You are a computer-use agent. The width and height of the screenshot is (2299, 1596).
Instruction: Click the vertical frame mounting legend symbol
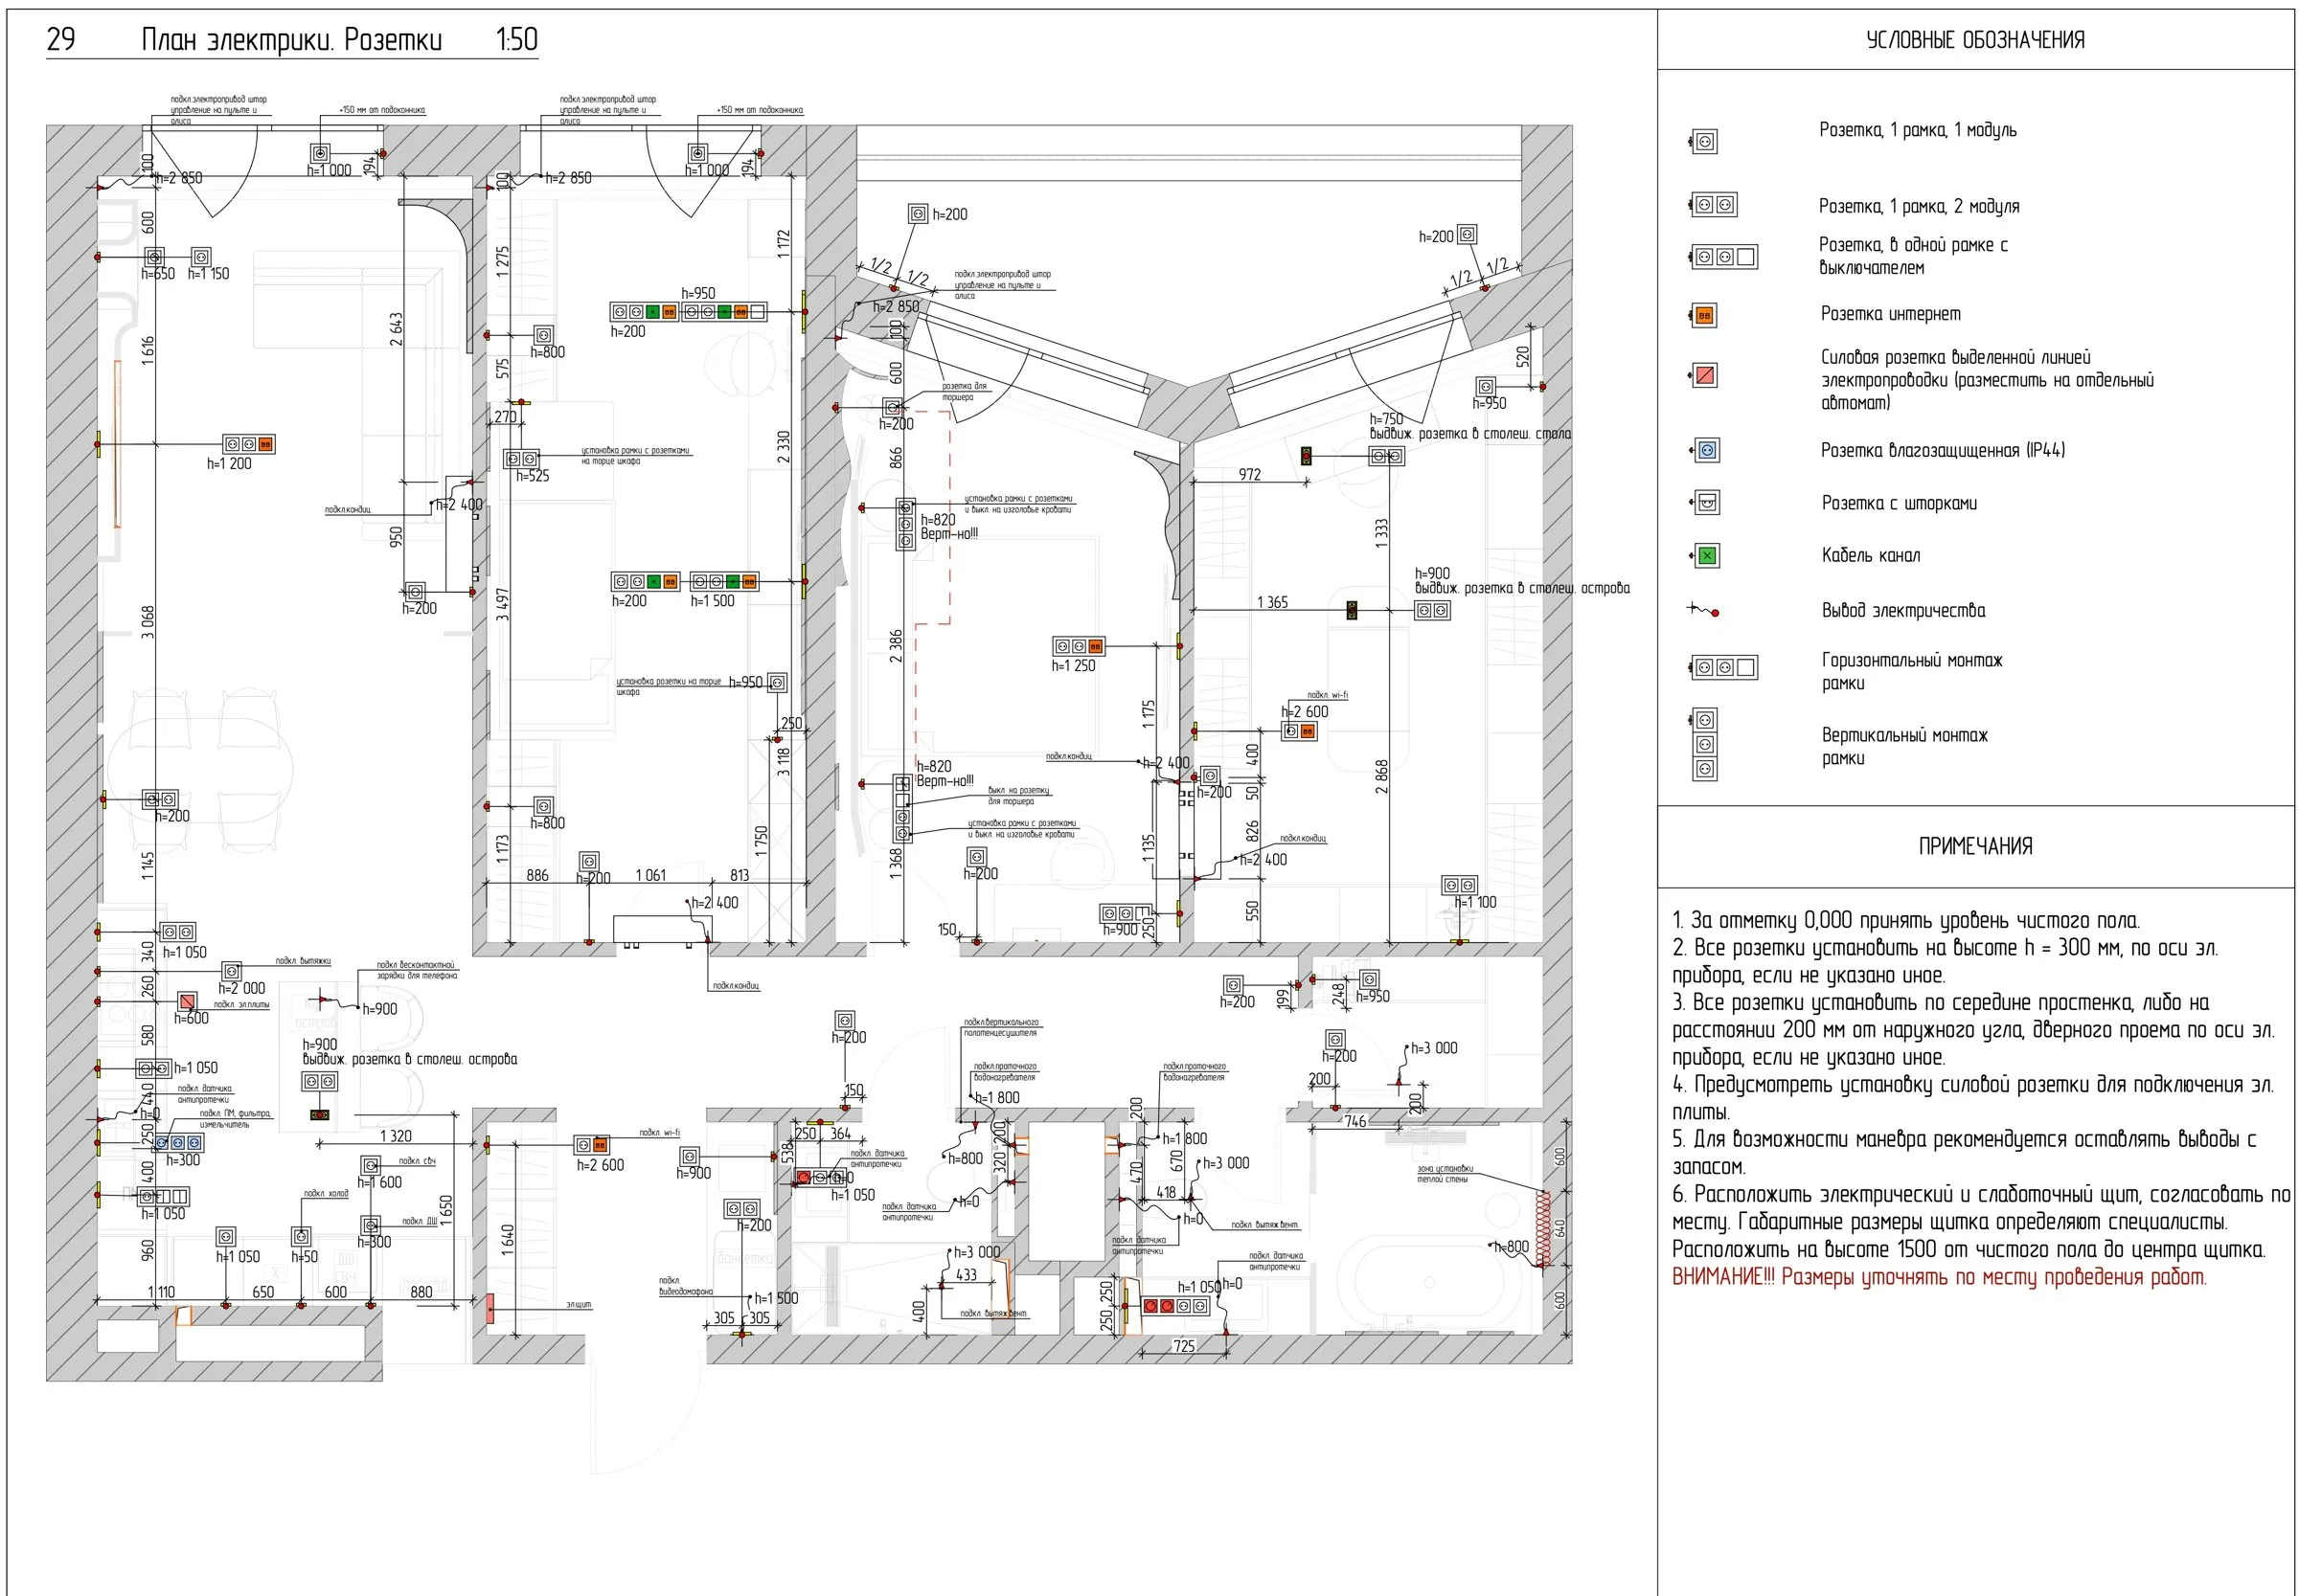coord(1705,744)
